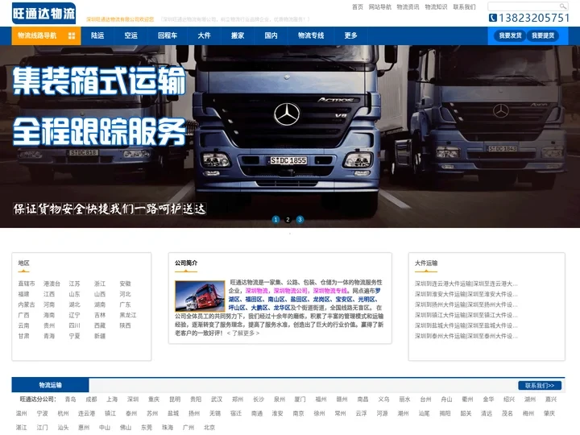This screenshot has height=435, width=580.
Task: Select region 新疆
Action: coord(100,336)
